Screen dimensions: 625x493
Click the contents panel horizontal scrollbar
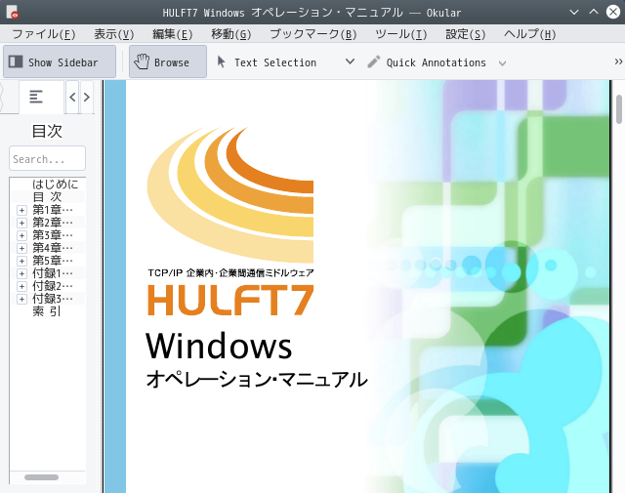coord(41,477)
